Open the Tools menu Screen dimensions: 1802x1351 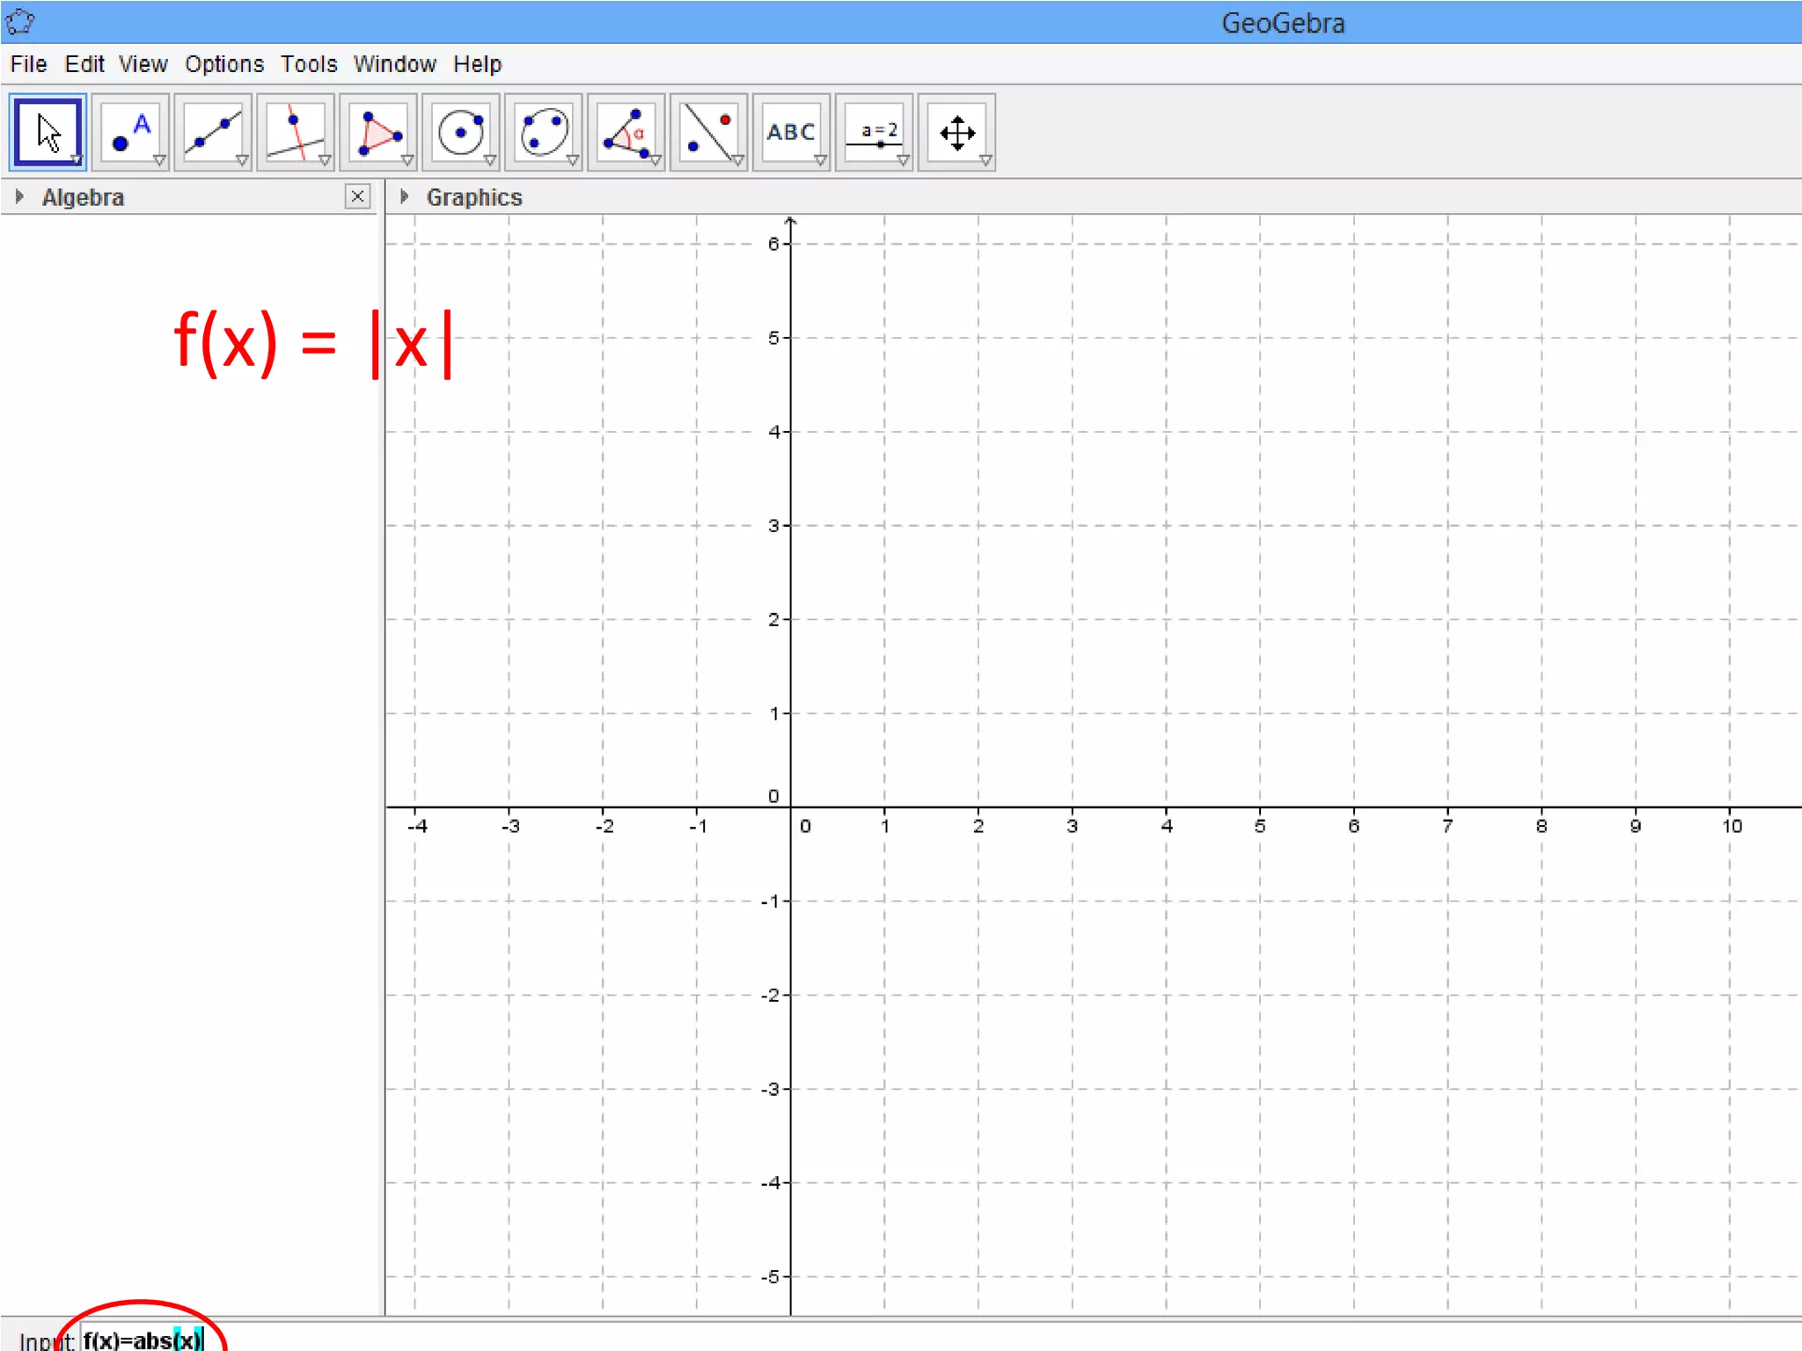click(x=309, y=64)
